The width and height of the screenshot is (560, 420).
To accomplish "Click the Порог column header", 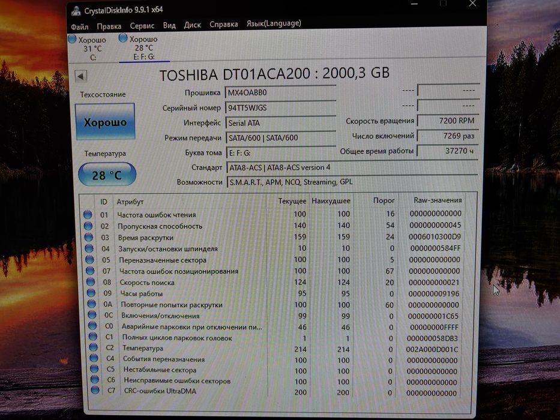I will [384, 201].
